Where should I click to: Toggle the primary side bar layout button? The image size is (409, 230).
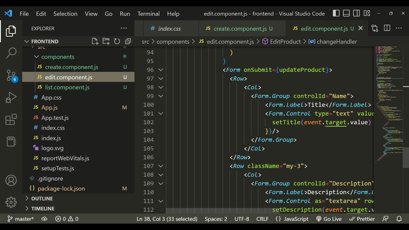click(x=336, y=13)
